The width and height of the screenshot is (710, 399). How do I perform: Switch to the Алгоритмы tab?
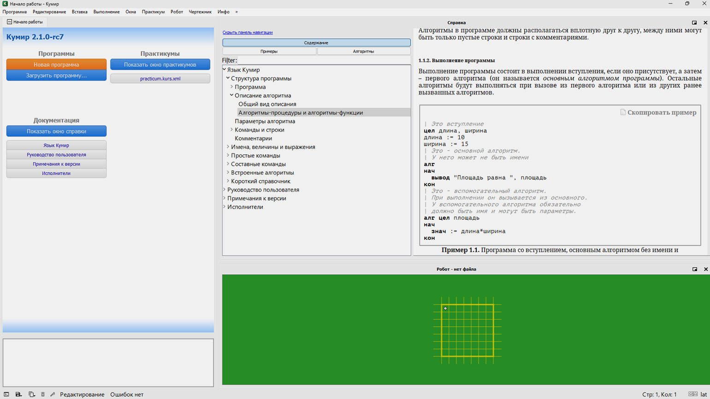click(x=364, y=52)
